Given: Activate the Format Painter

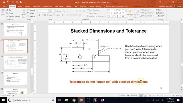Looking at the screenshot, I should 13,16.
